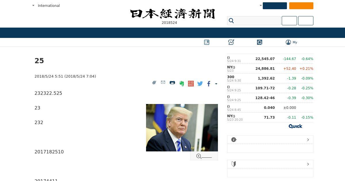The image size is (345, 181).
Task: Open exchange rate row 109.71-72
Action: tap(270, 88)
